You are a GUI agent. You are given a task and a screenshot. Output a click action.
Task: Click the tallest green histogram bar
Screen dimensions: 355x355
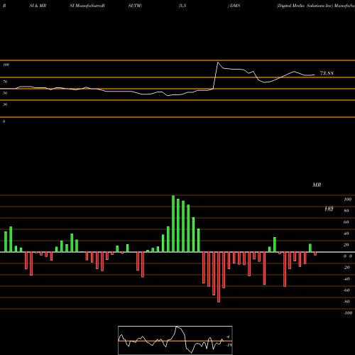tap(173, 224)
